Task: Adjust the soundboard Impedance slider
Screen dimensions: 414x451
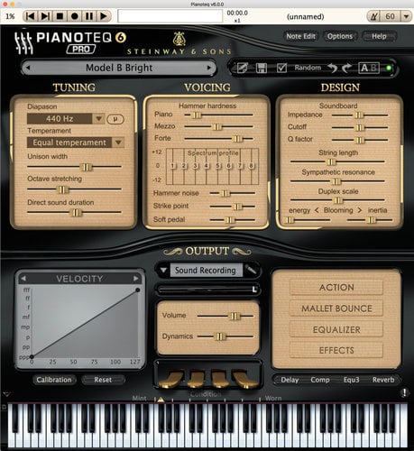Action: [359, 115]
